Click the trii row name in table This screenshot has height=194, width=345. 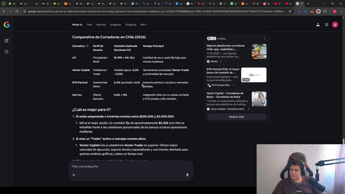(74, 58)
